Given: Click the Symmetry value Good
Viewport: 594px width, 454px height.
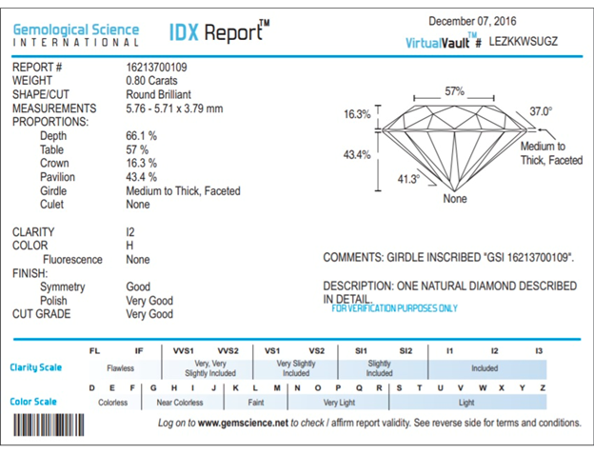Looking at the screenshot, I should pyautogui.click(x=138, y=286).
